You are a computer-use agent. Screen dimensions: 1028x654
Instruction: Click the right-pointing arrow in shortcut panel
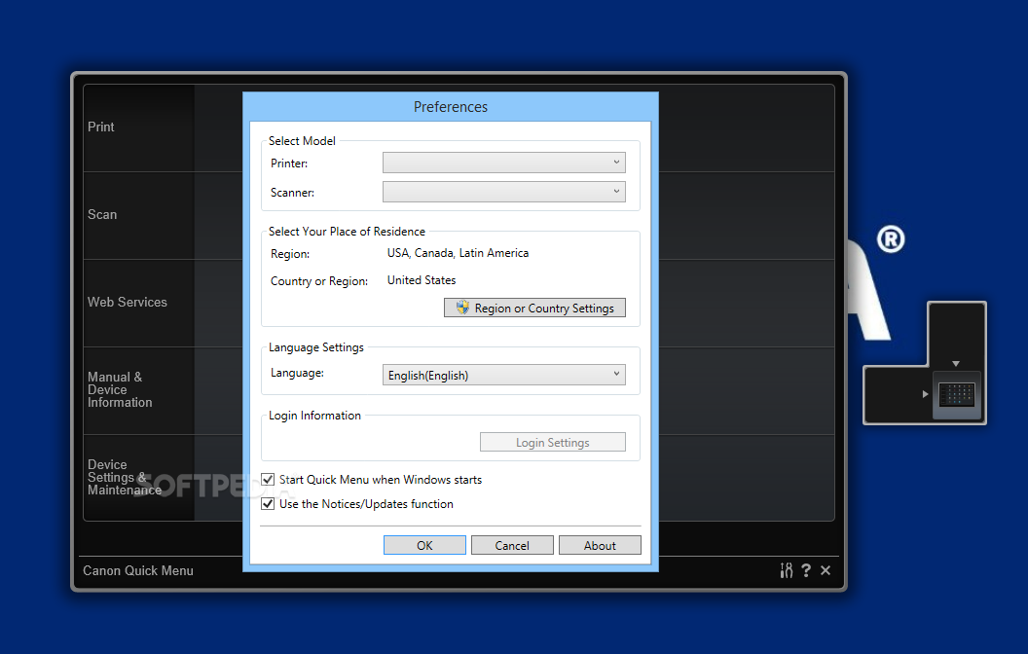[925, 394]
